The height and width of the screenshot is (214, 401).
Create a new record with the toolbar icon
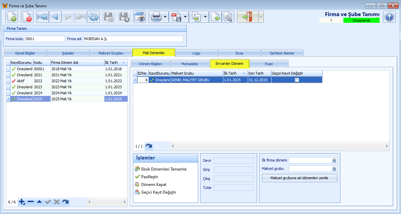tap(12, 17)
